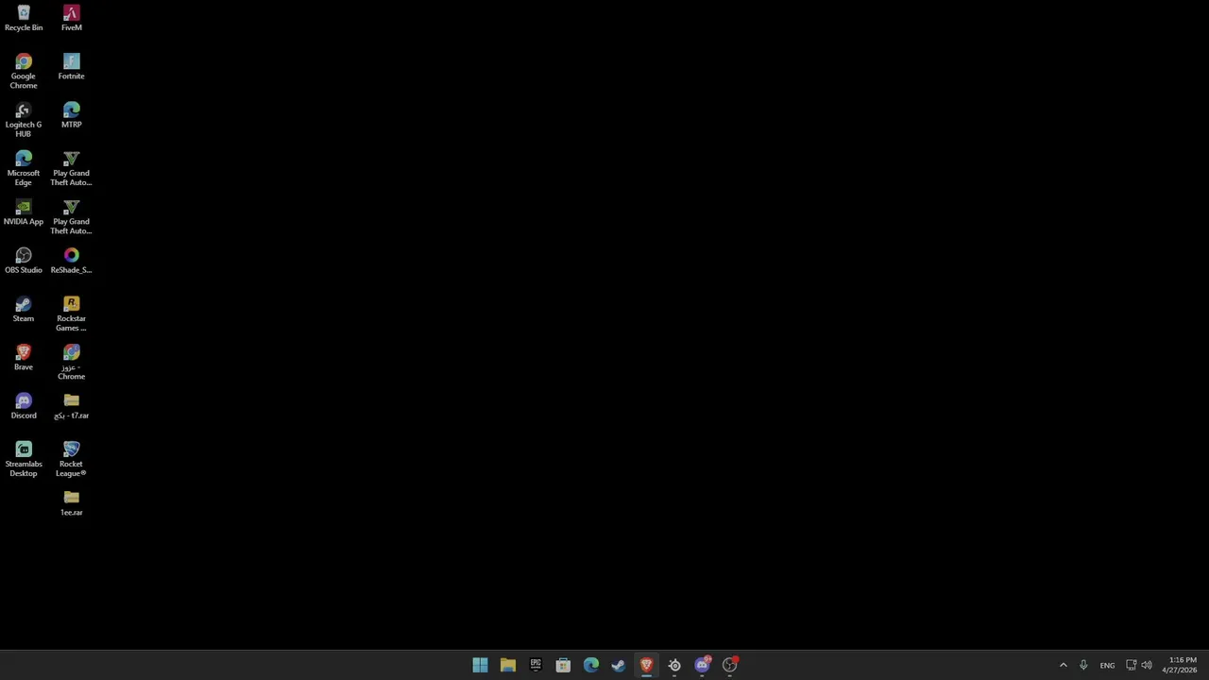Select the Discord desktop shortcut
Image resolution: width=1209 pixels, height=680 pixels.
pyautogui.click(x=24, y=406)
